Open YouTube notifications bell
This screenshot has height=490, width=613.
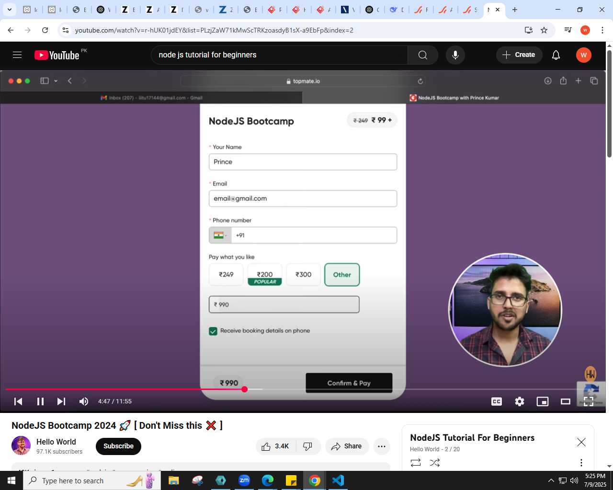(556, 55)
